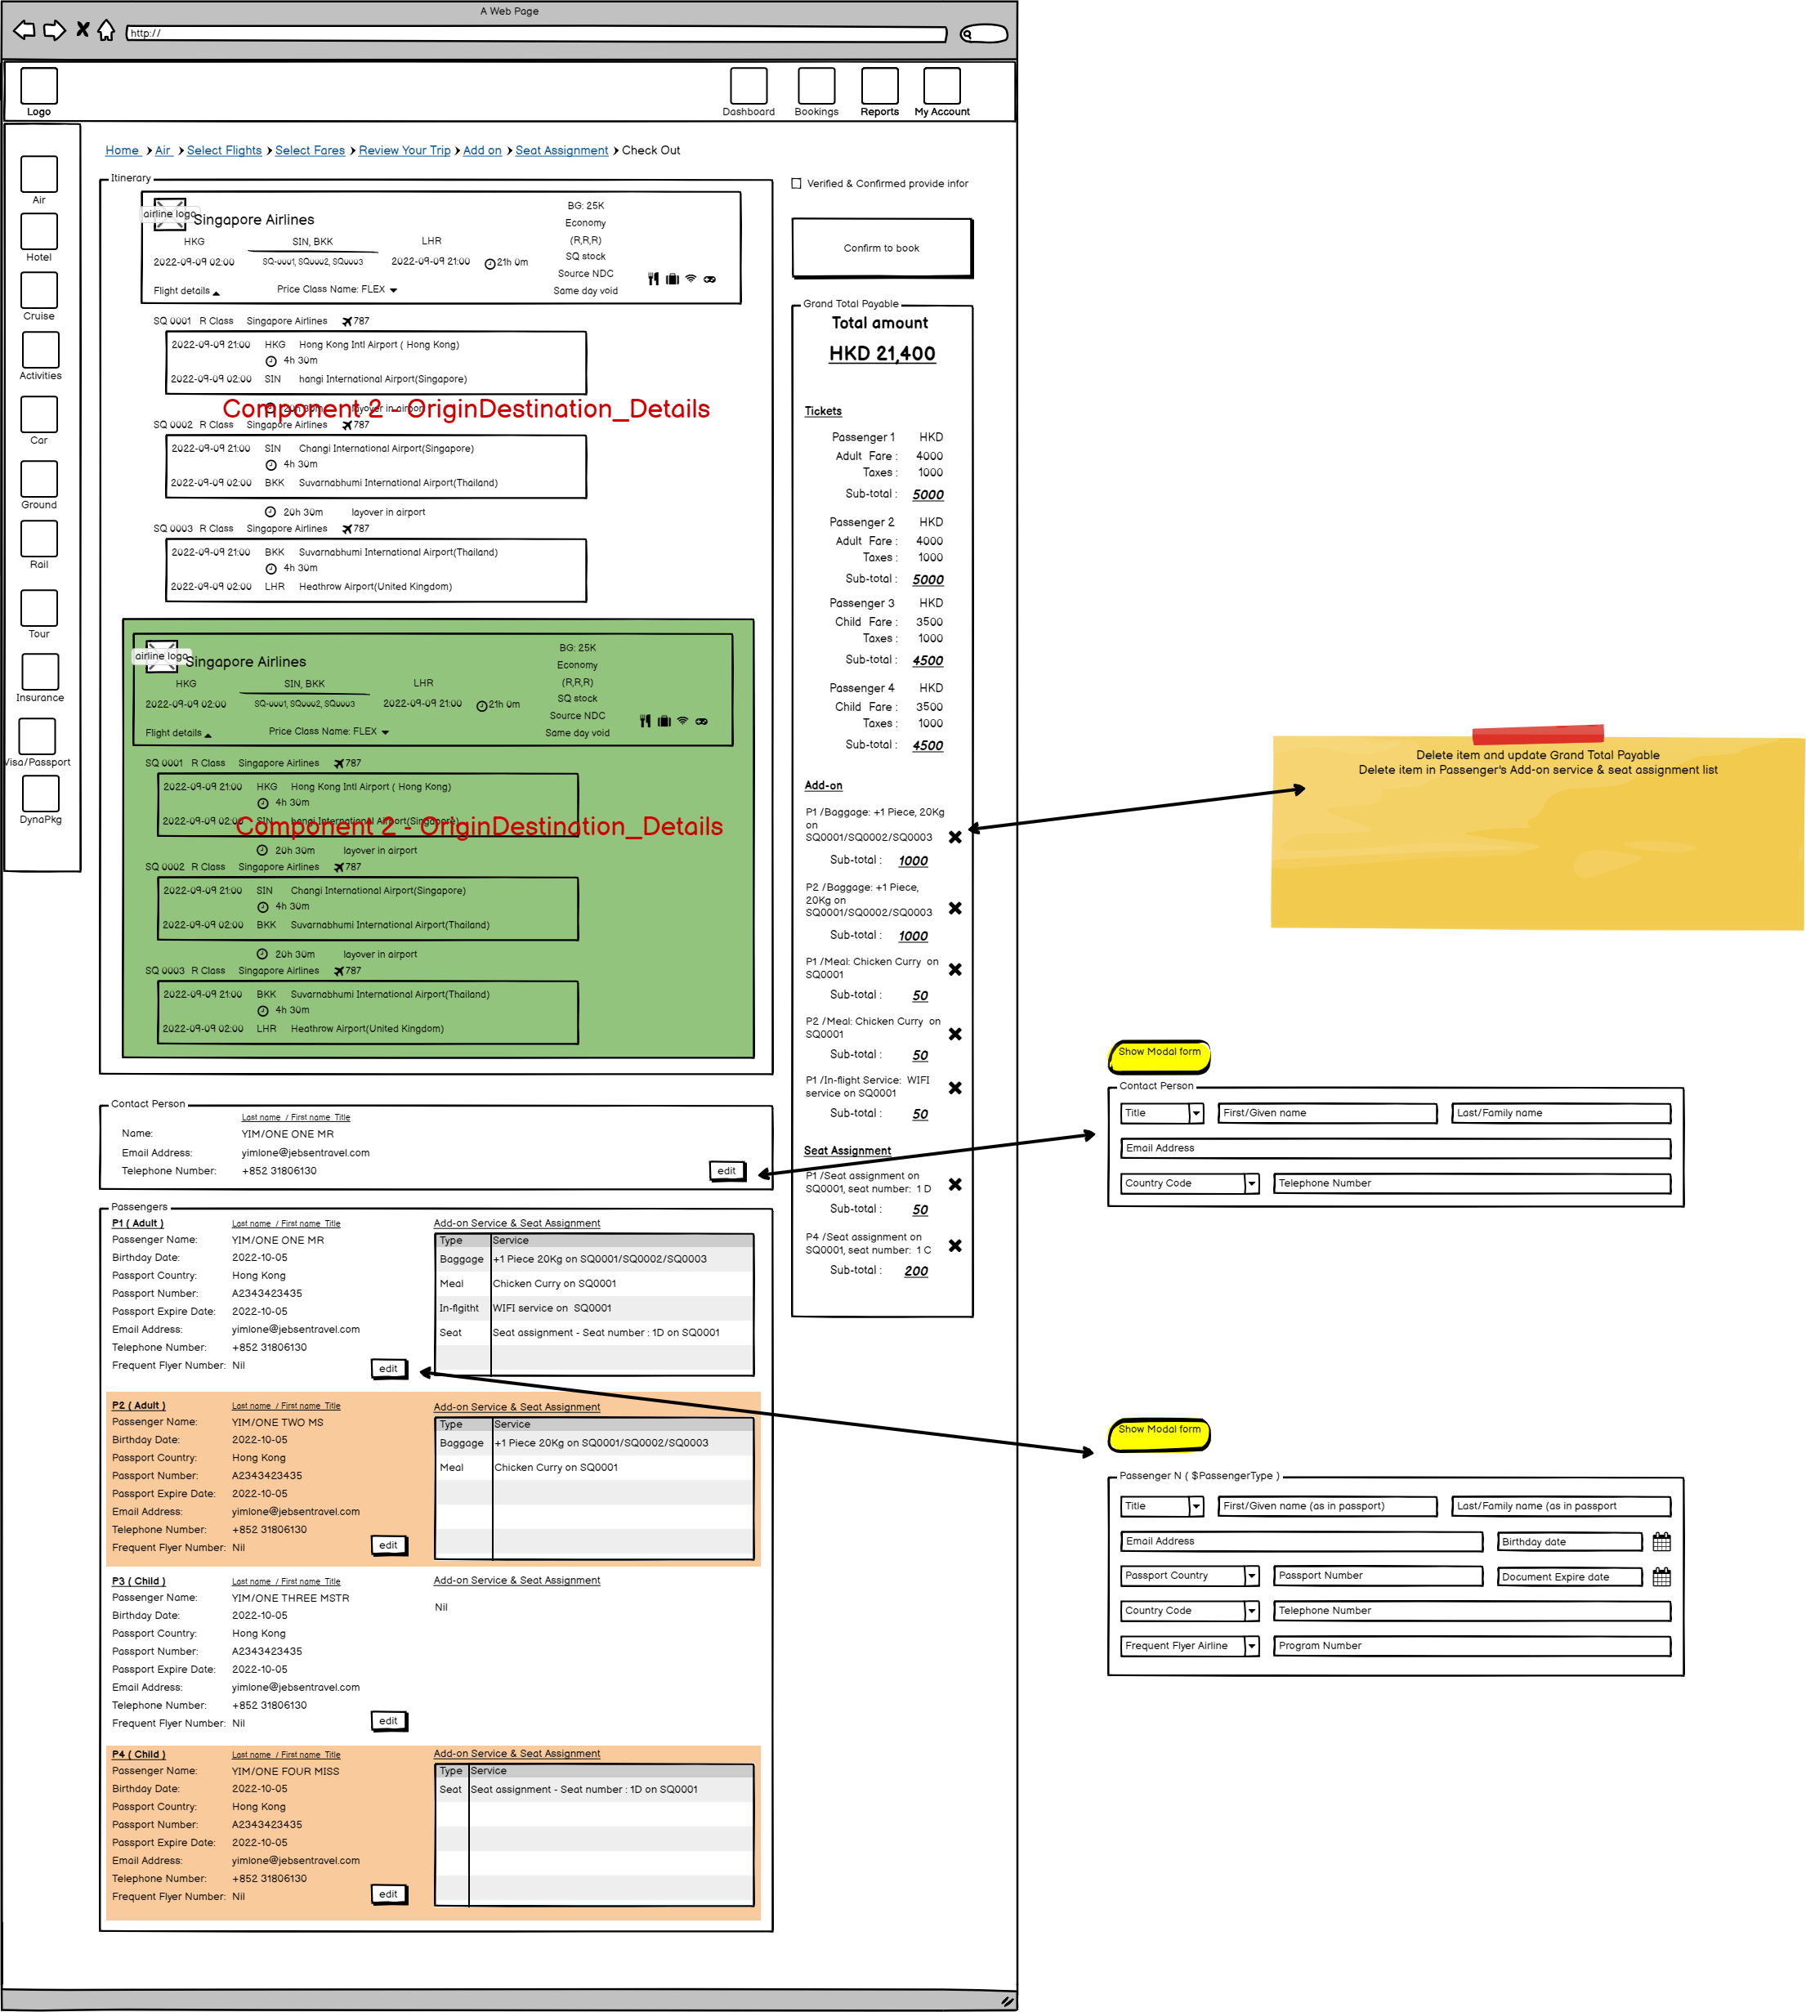Open Passport Country dropdown
Image resolution: width=1806 pixels, height=2012 pixels.
pyautogui.click(x=1251, y=1576)
